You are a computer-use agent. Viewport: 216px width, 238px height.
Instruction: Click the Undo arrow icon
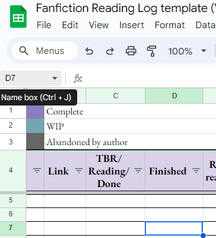89,51
